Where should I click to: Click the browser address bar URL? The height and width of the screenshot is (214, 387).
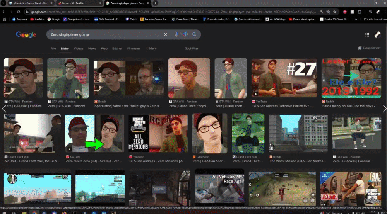tap(173, 12)
